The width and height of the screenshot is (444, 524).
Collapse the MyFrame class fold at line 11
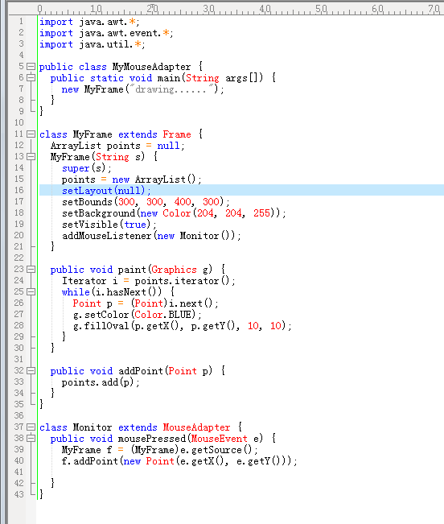pos(31,134)
